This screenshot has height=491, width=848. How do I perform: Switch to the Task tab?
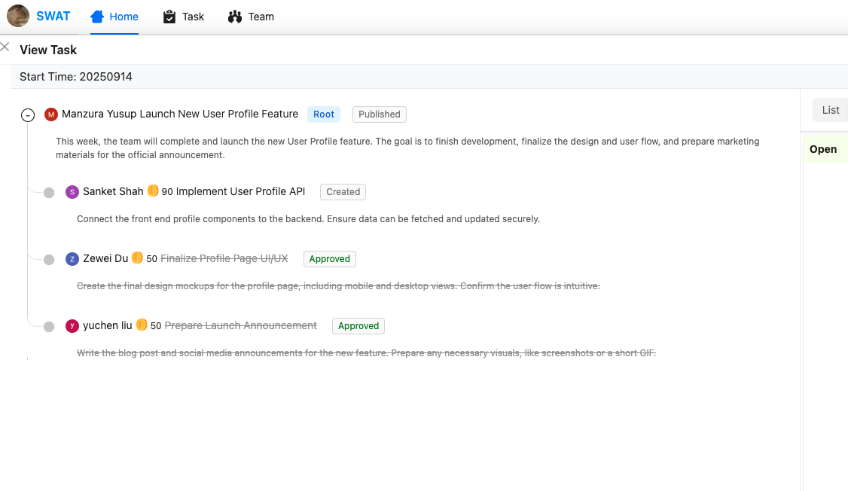point(193,17)
